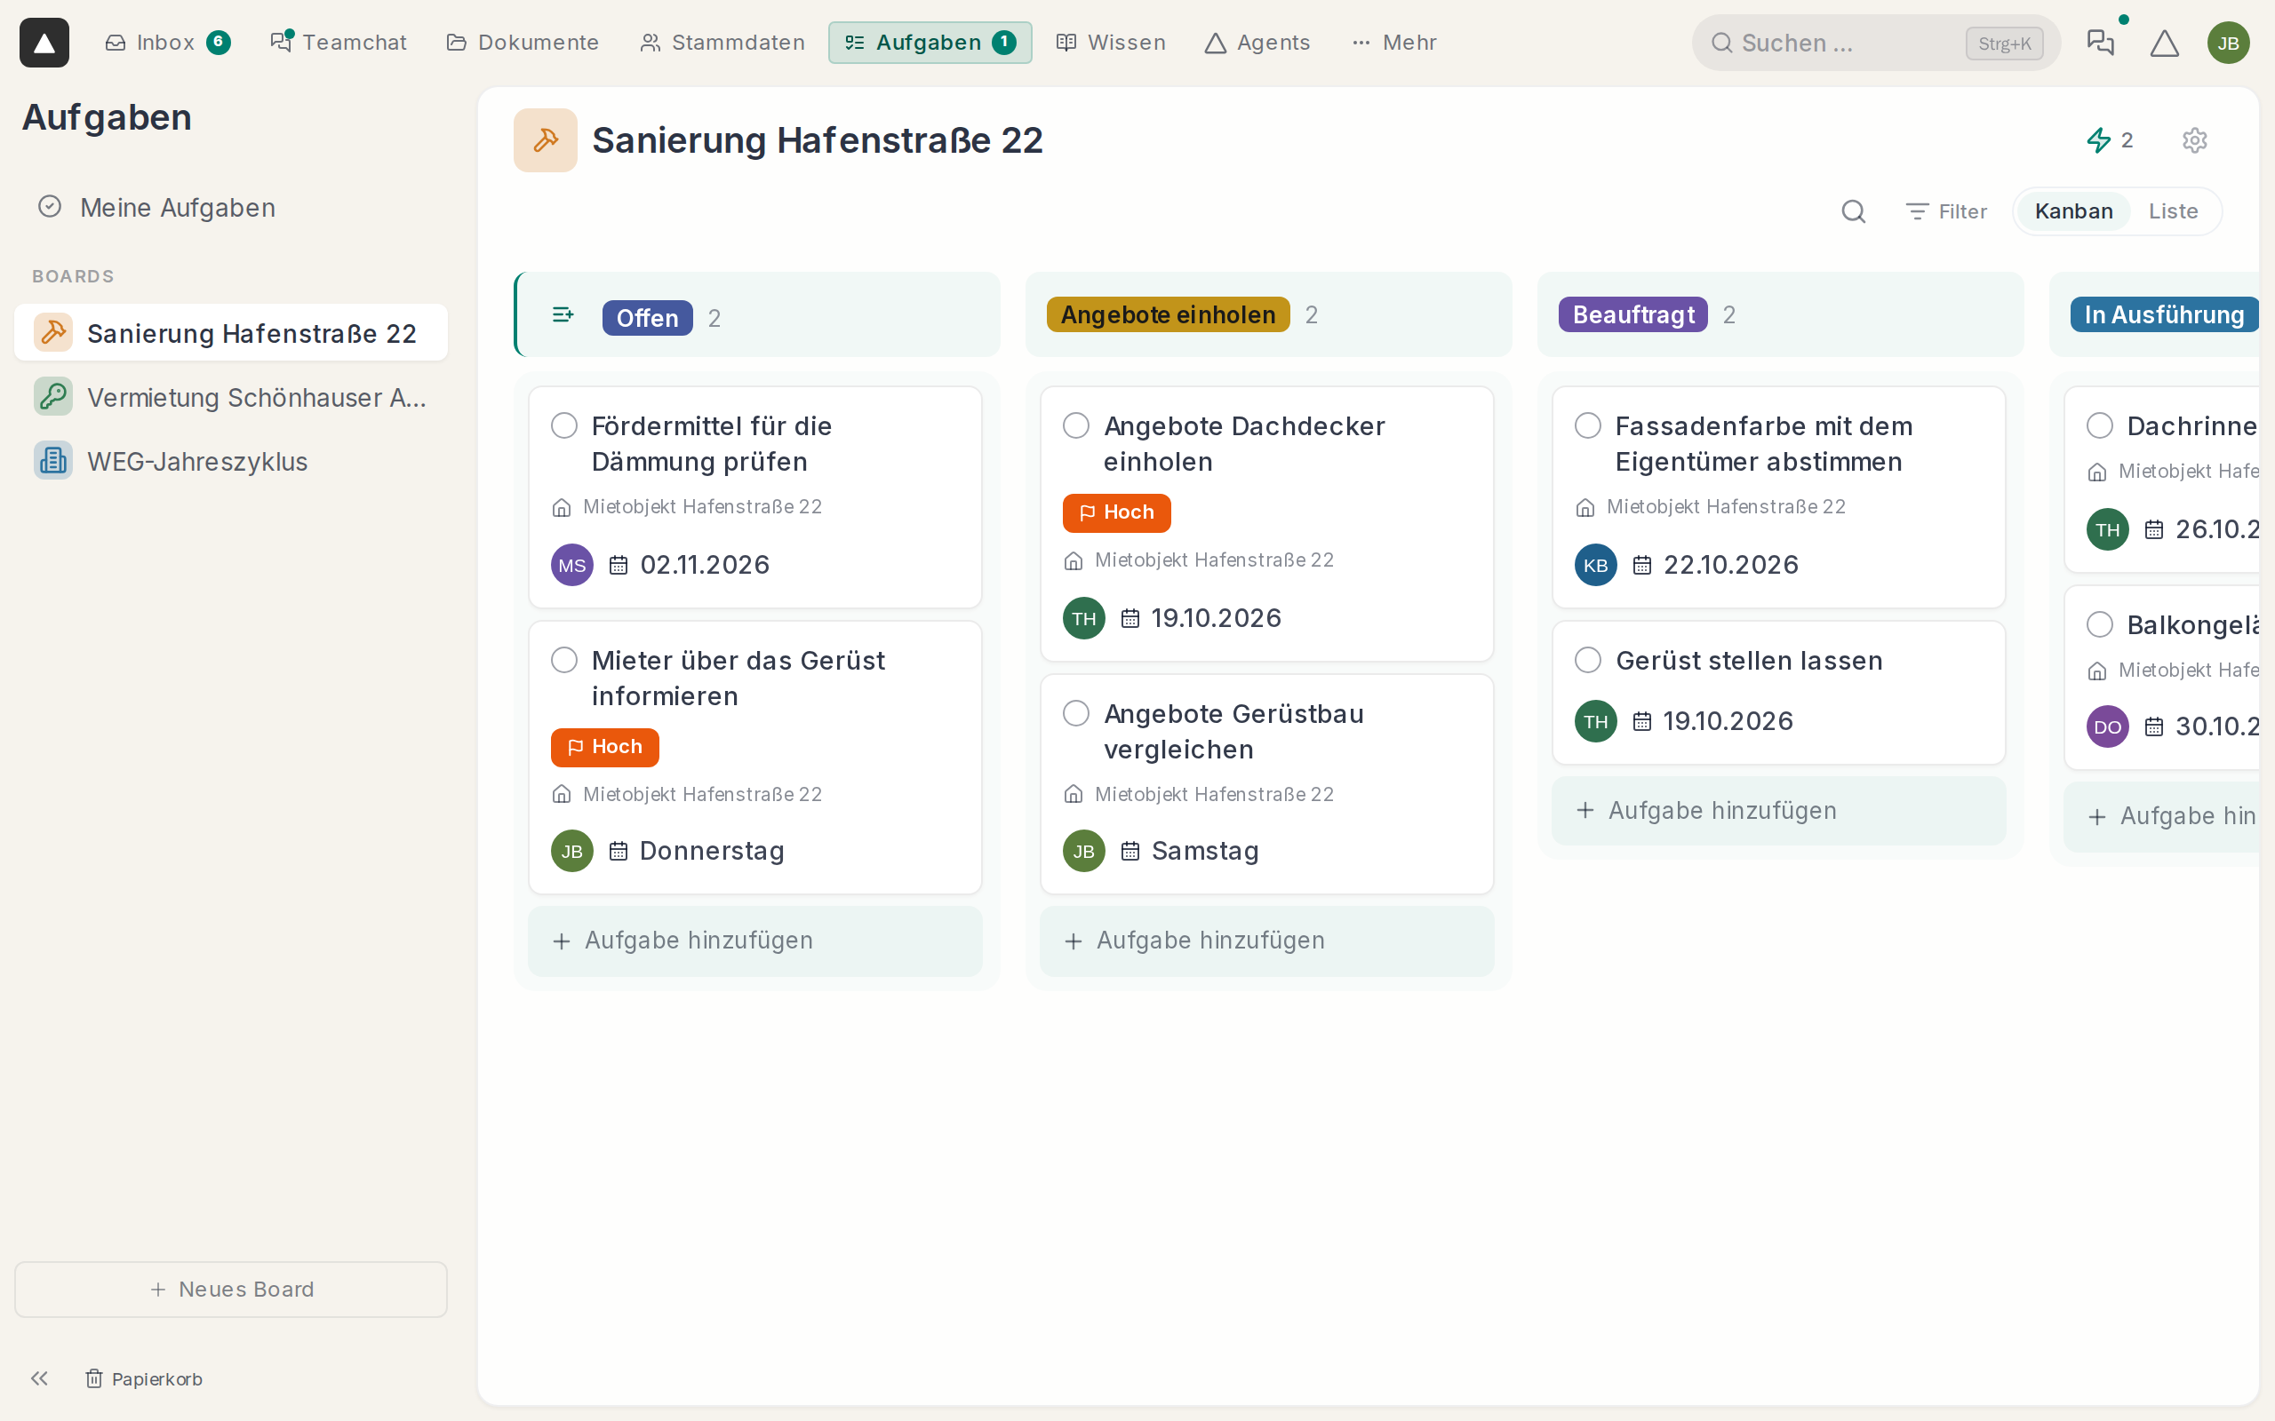
Task: Click DO avatar on Balkongeländer card
Action: point(2107,726)
